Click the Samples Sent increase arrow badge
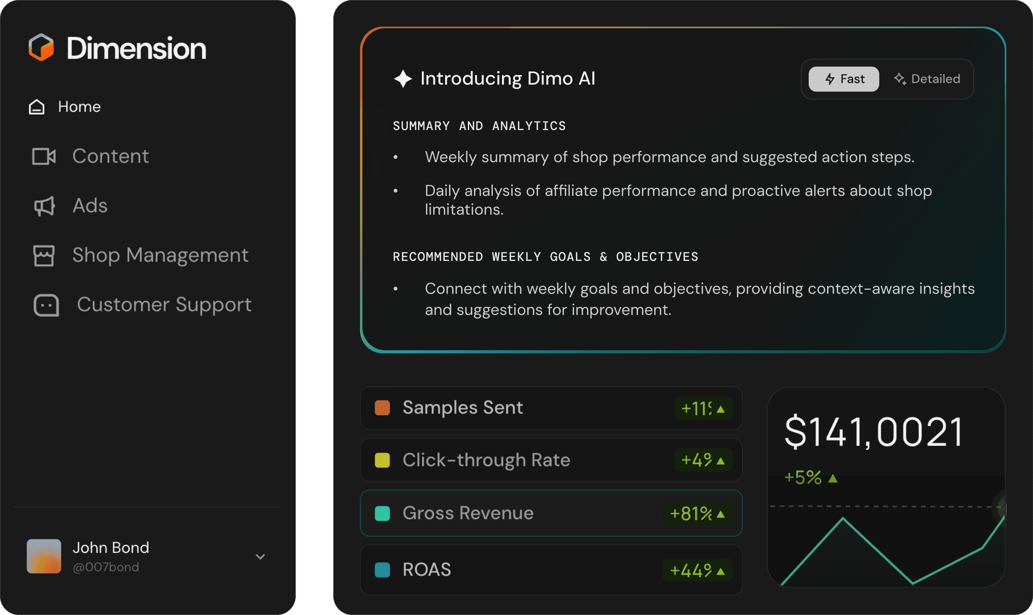Screen dimensions: 1033x615 tap(703, 409)
